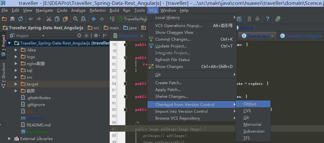This screenshot has width=324, height=143.
Task: Click the Redo arrow icon
Action: 39,19
